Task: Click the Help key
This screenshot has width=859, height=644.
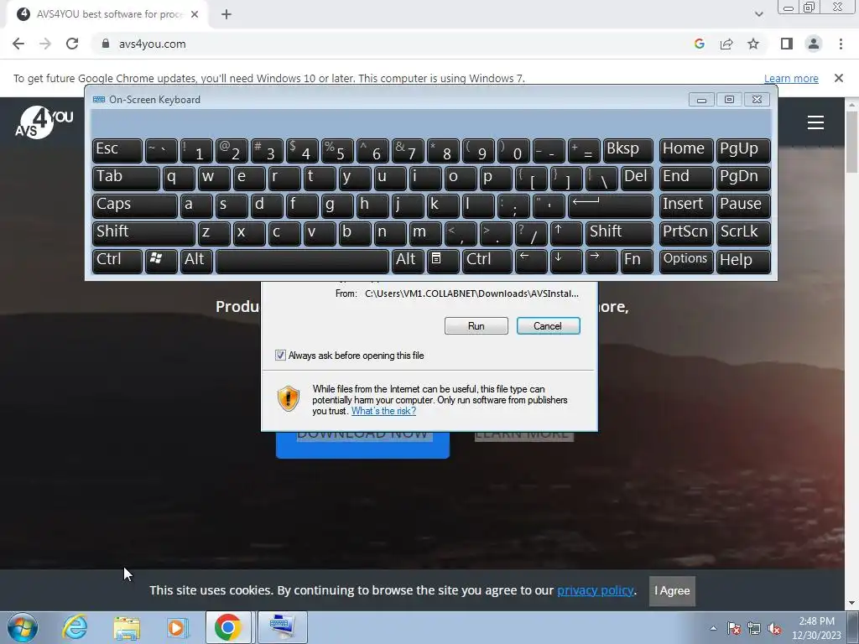Action: click(x=743, y=262)
